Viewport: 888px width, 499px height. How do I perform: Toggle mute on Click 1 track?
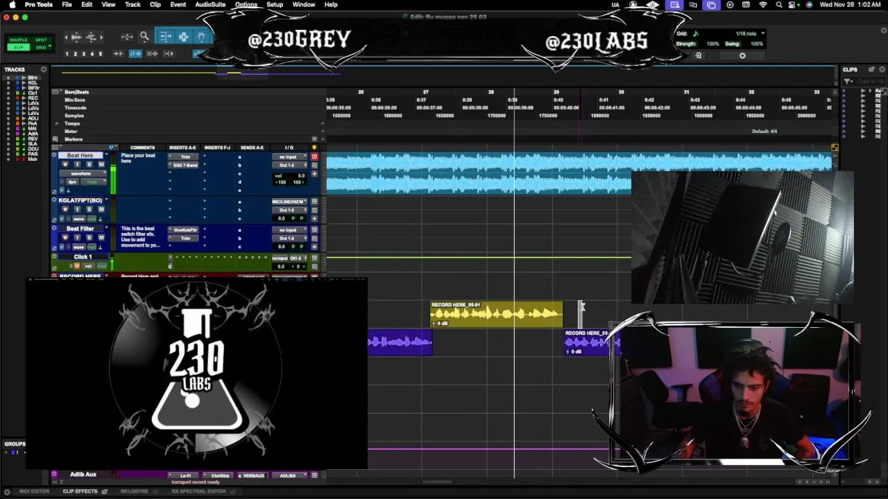[x=76, y=266]
